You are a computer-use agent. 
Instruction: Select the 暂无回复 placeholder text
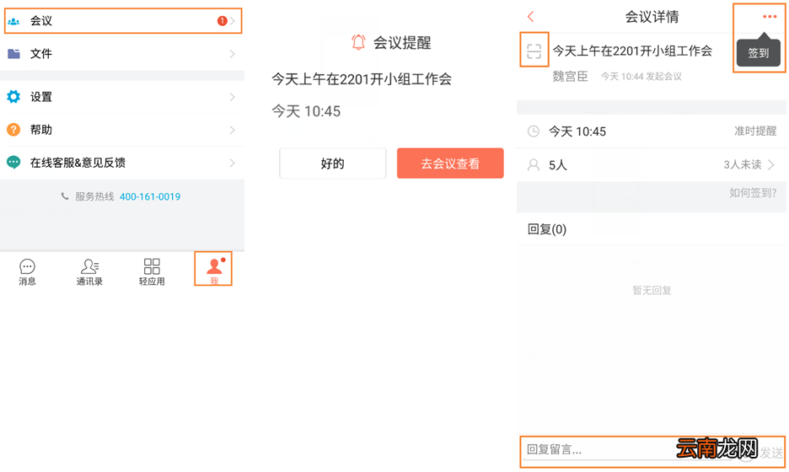[x=652, y=290]
